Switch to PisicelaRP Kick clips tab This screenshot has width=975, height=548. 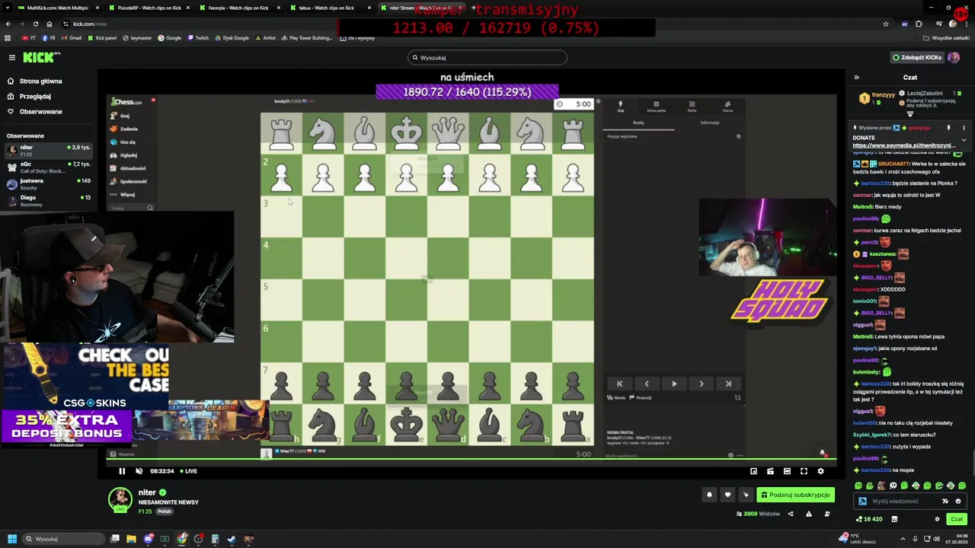pyautogui.click(x=149, y=8)
